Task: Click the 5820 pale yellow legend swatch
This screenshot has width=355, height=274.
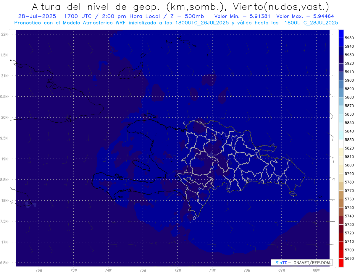Action: (341, 152)
